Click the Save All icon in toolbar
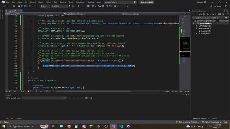Image resolution: width=230 pixels, height=129 pixels. (x=25, y=6)
